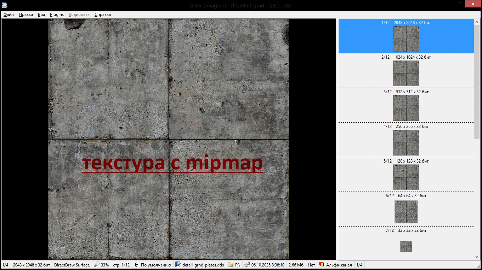Pick the 128 x 128 mipmap thumbnail
The height and width of the screenshot is (270, 482).
406,177
